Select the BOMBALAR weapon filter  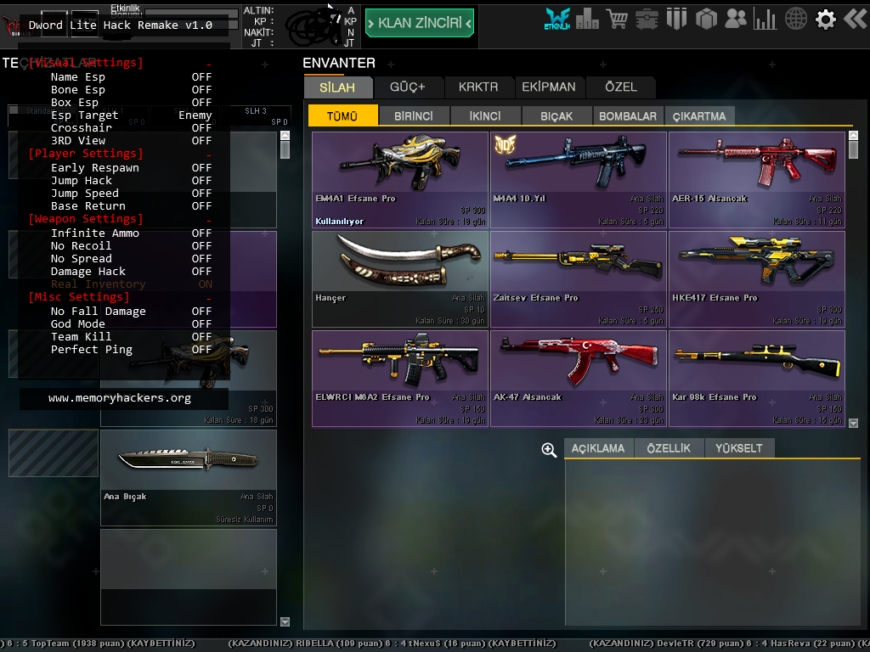pos(628,115)
